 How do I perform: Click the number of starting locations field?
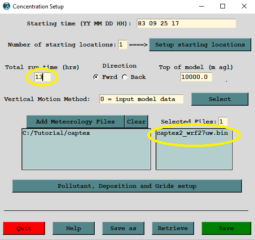point(123,45)
